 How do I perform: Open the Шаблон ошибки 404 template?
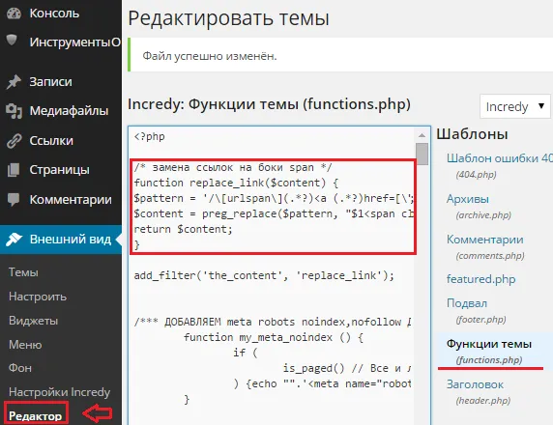tap(500, 158)
